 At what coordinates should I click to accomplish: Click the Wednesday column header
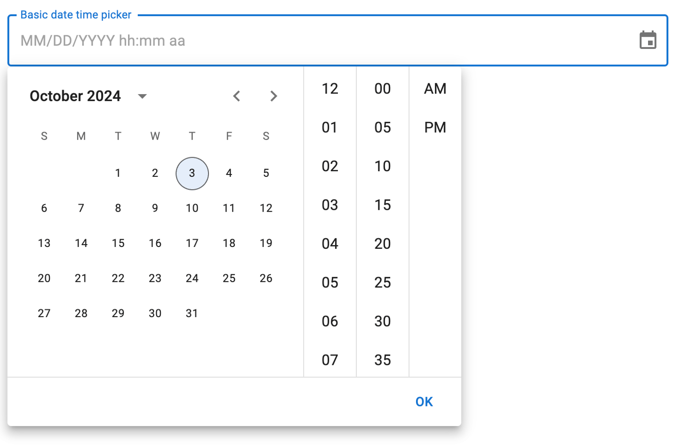154,136
